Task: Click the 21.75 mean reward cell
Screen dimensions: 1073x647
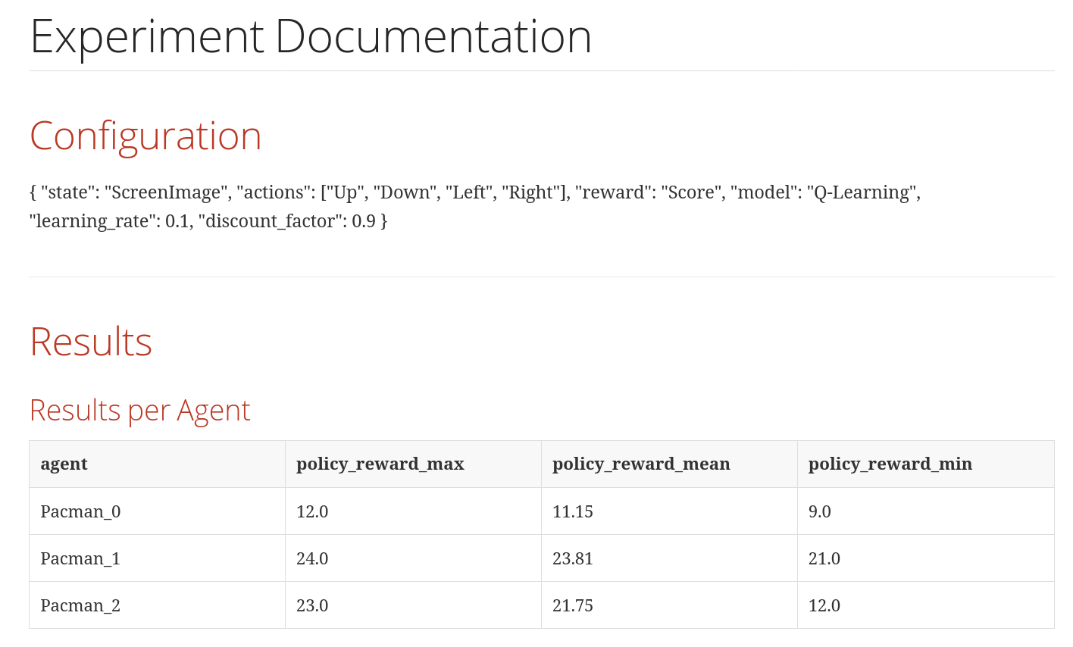Action: coord(573,605)
